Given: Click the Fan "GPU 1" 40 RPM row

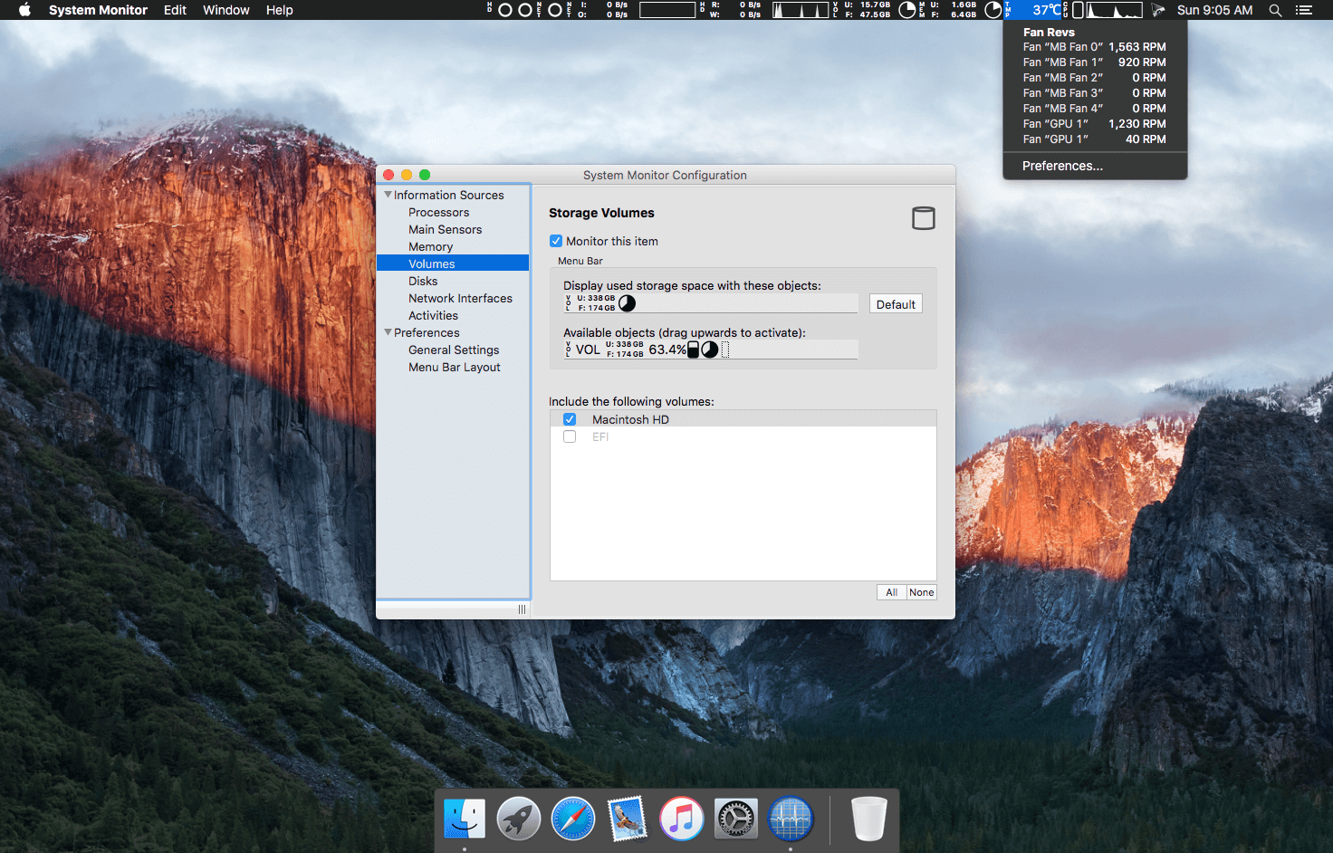Looking at the screenshot, I should point(1095,139).
